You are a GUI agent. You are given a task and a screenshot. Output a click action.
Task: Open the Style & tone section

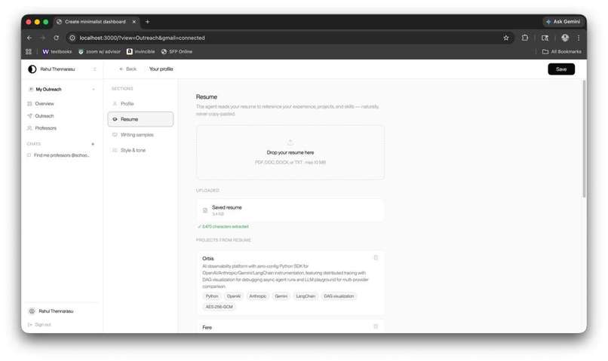click(140, 150)
